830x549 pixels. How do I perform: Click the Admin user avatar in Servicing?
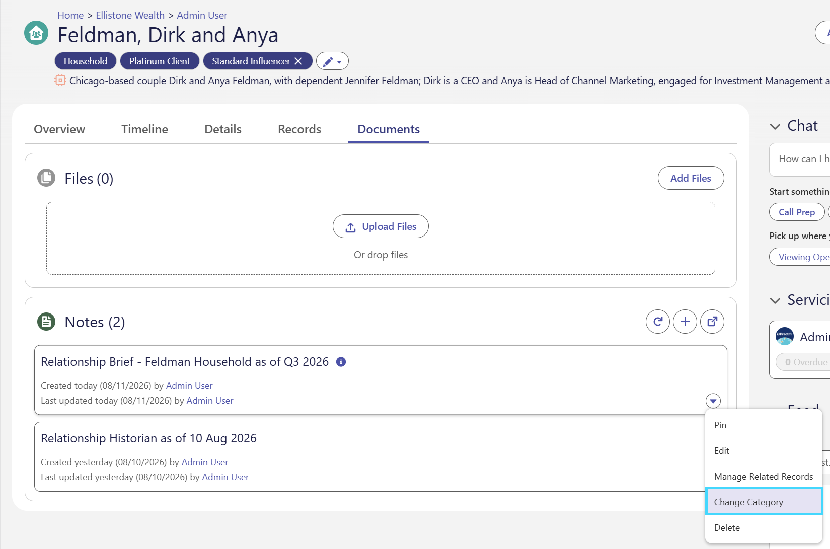click(x=785, y=336)
